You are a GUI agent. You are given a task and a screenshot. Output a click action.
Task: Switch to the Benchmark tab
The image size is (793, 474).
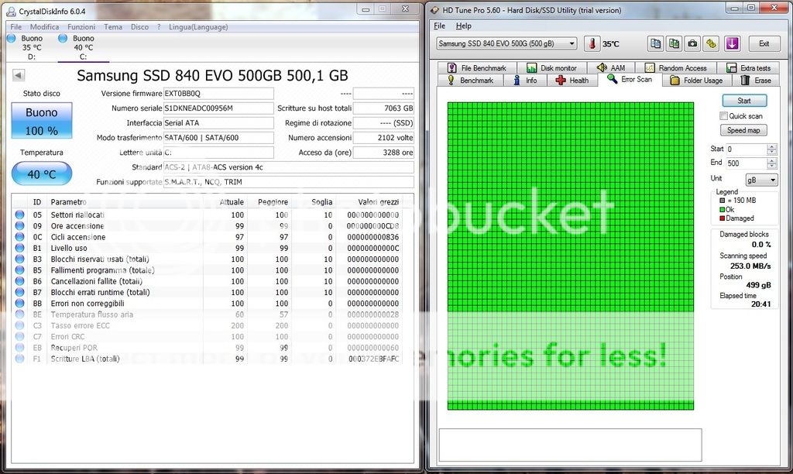pos(470,80)
